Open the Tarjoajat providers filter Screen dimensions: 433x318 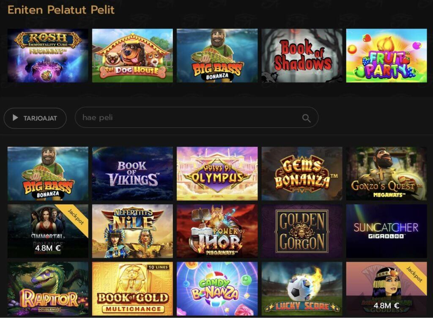35,118
